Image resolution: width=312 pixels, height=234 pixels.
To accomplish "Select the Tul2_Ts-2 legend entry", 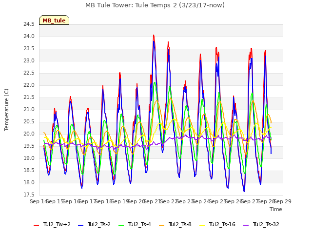I will (x=94, y=224).
